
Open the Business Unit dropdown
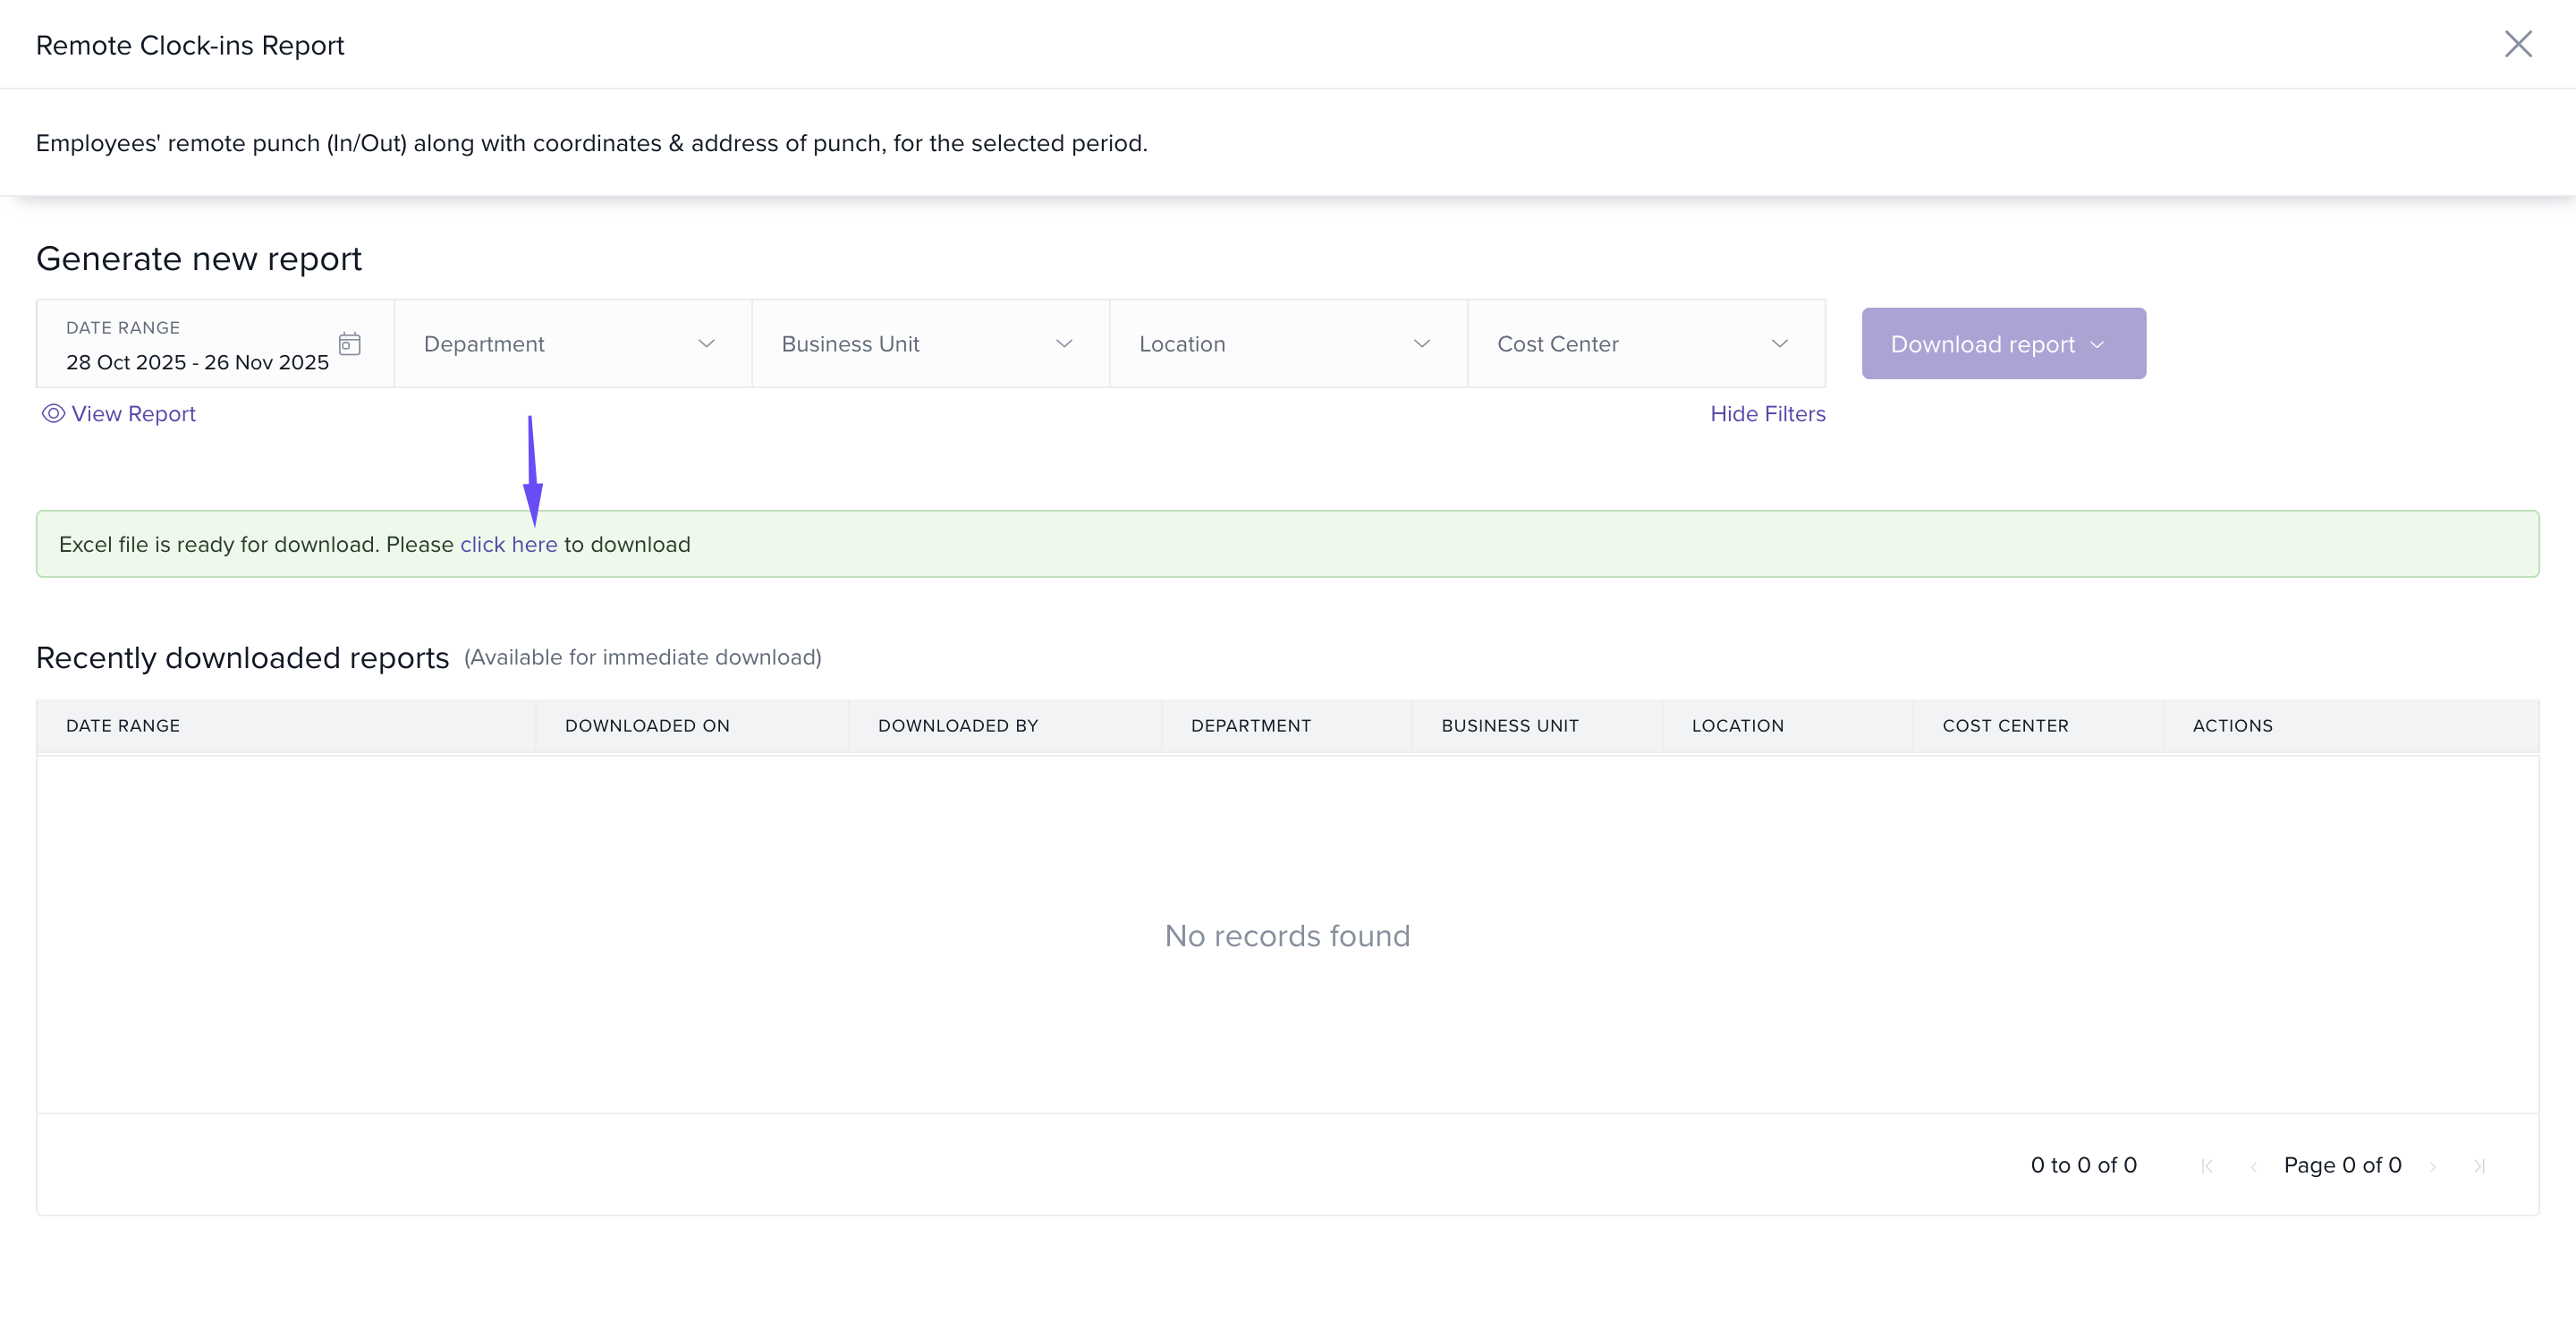pos(929,344)
